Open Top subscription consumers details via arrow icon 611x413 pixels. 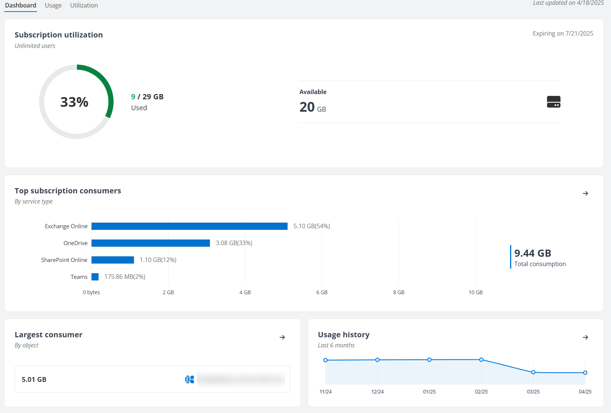[x=585, y=193]
